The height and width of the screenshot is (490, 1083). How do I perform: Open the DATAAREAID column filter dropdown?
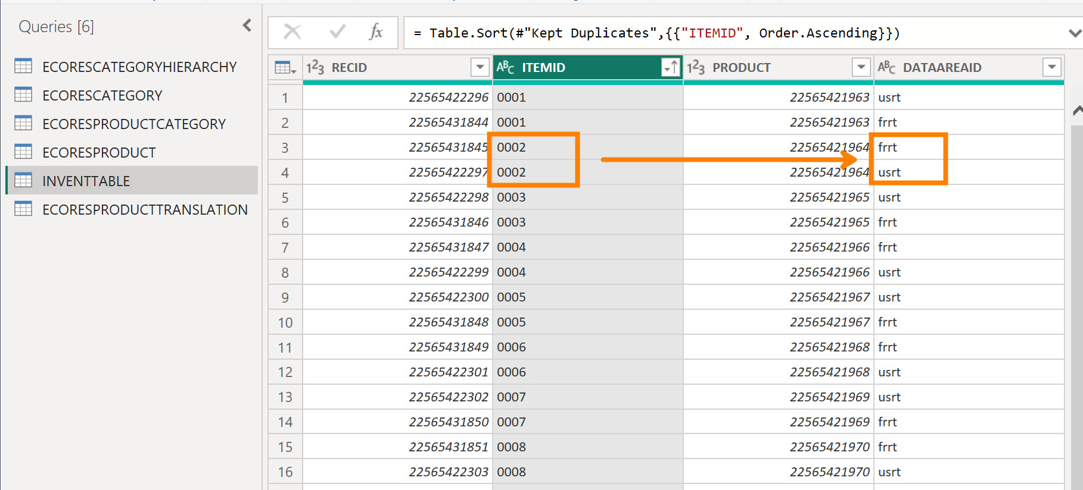[1052, 67]
